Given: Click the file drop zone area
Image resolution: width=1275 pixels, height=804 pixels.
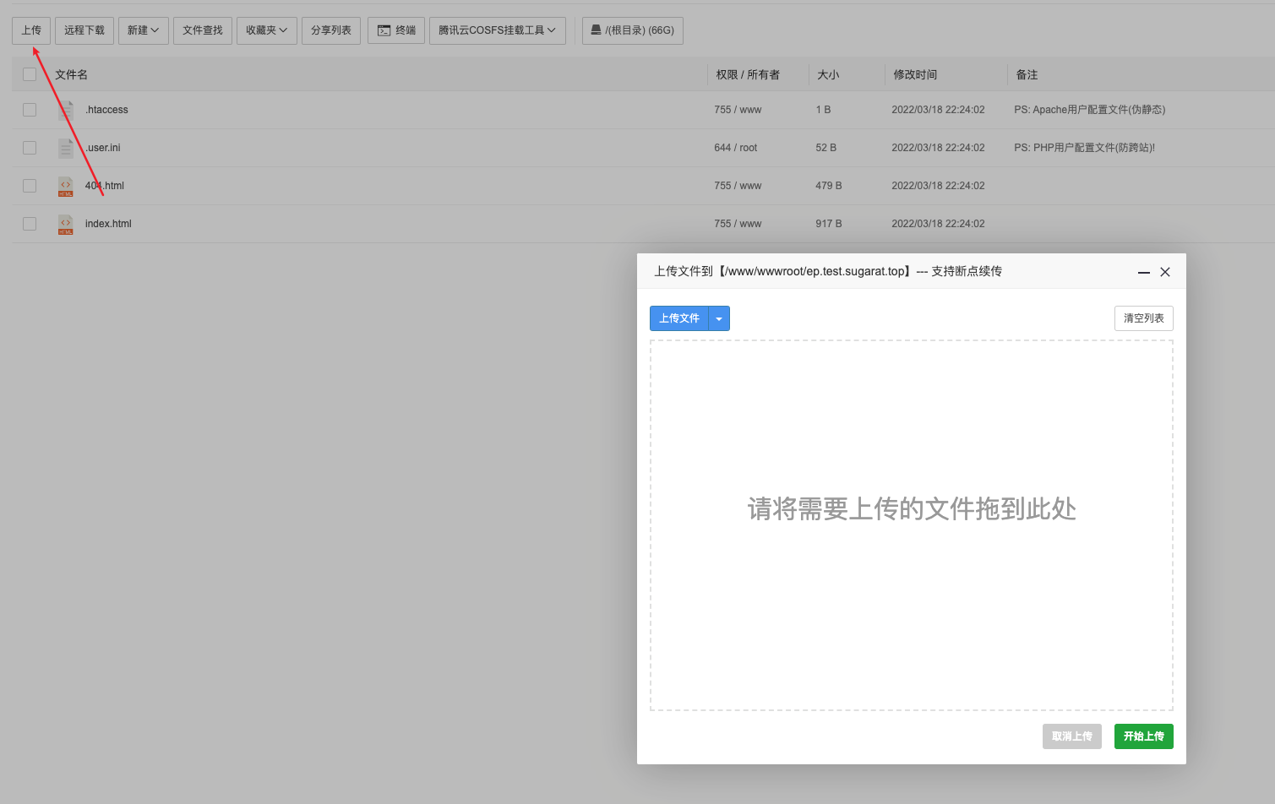Looking at the screenshot, I should [x=912, y=525].
